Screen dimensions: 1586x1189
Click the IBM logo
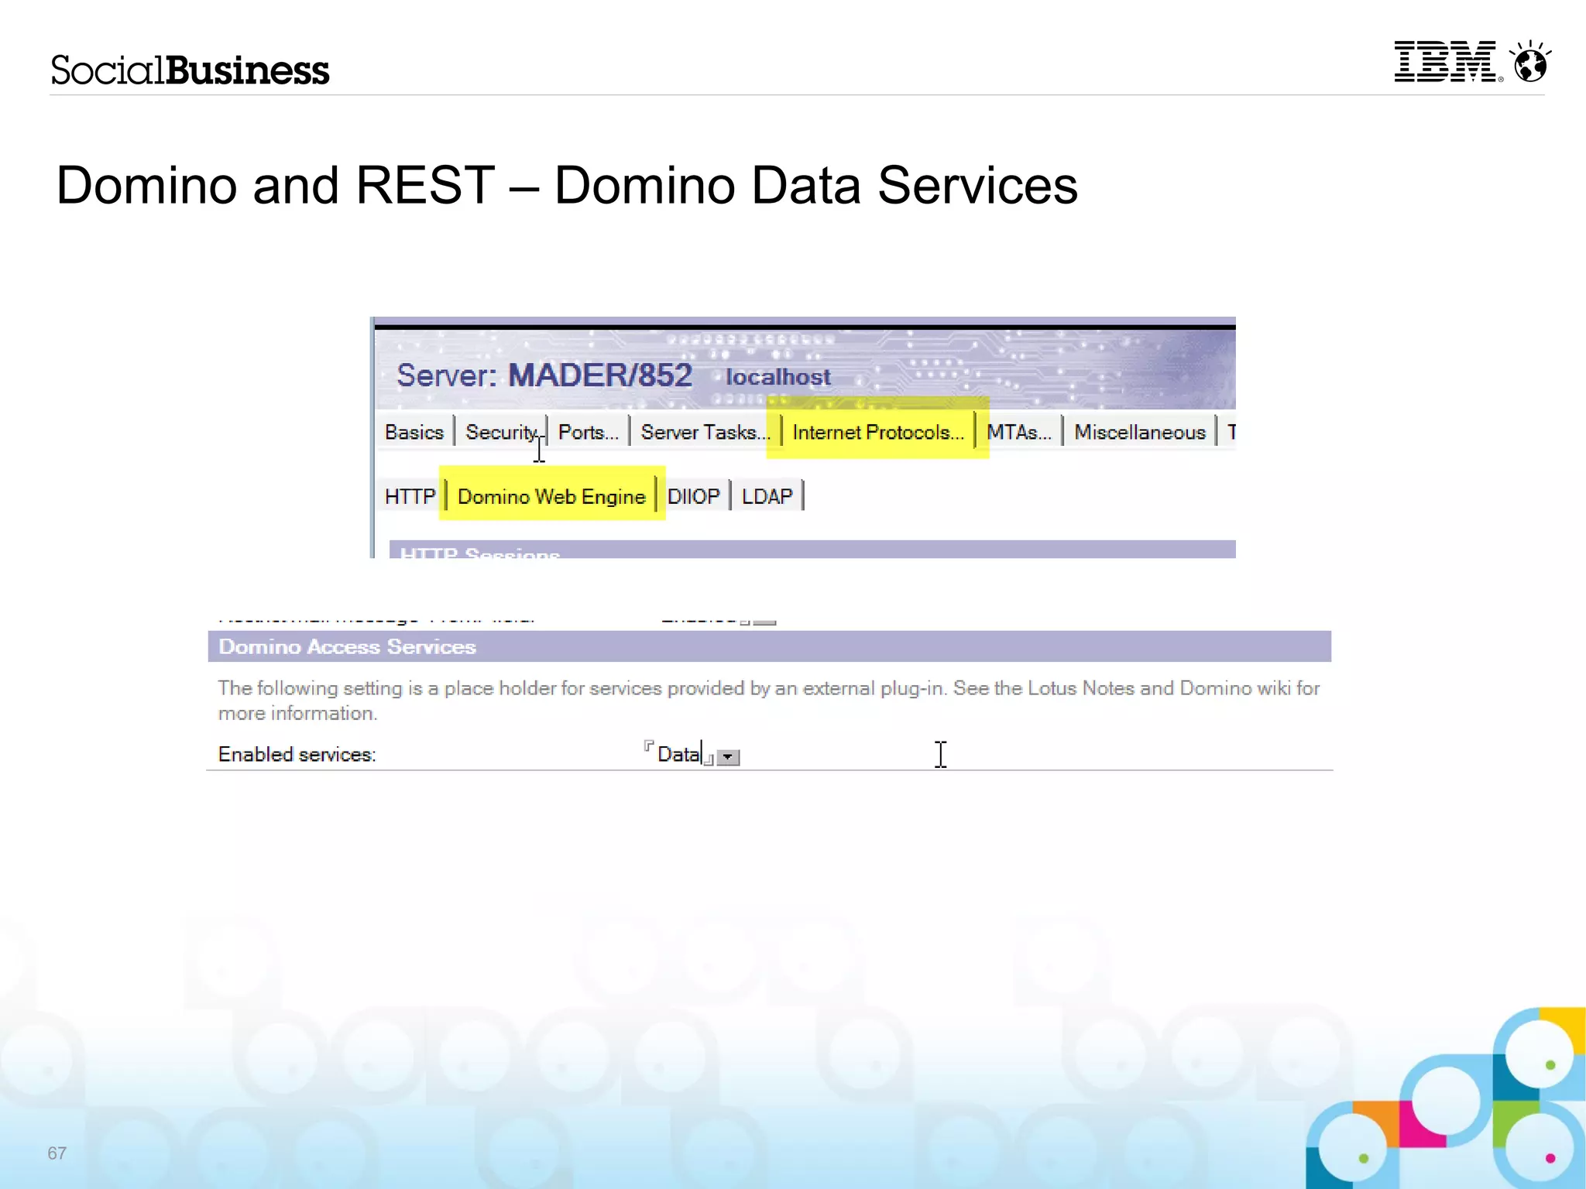tap(1447, 62)
